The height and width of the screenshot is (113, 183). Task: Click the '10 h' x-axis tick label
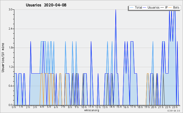tap(84, 107)
